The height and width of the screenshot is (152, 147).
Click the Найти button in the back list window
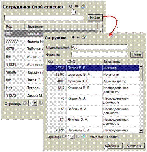[x=95, y=18]
